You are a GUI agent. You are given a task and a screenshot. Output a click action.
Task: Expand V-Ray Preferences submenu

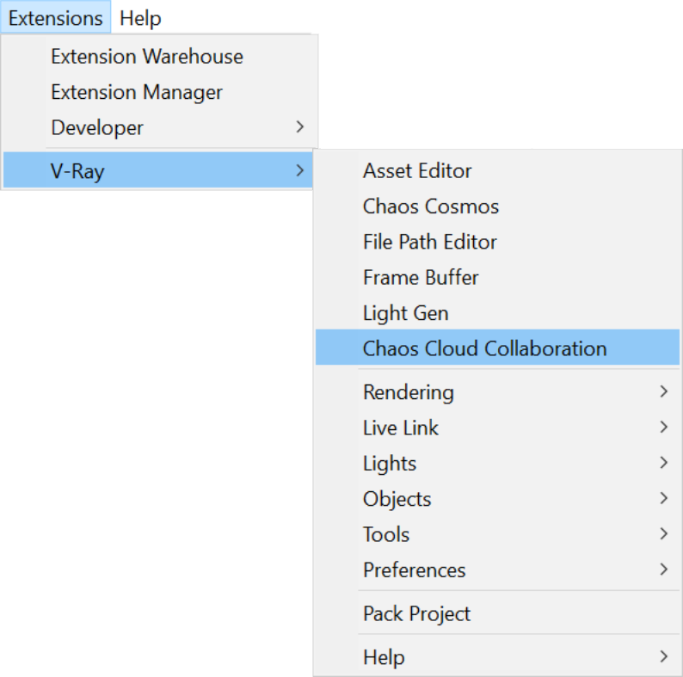(x=497, y=570)
